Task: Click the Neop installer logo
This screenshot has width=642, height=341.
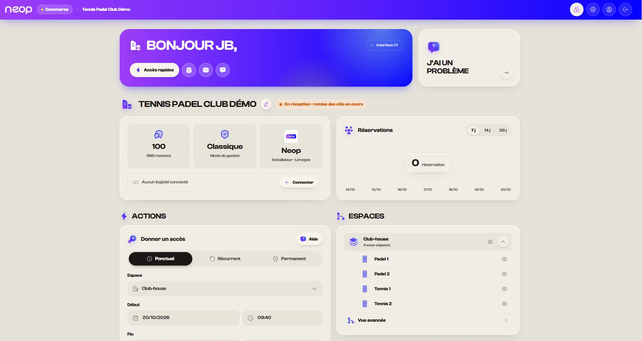Action: [291, 136]
